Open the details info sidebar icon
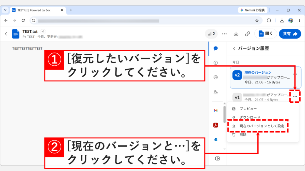Viewport: 305px width, 171px height. pos(216,63)
